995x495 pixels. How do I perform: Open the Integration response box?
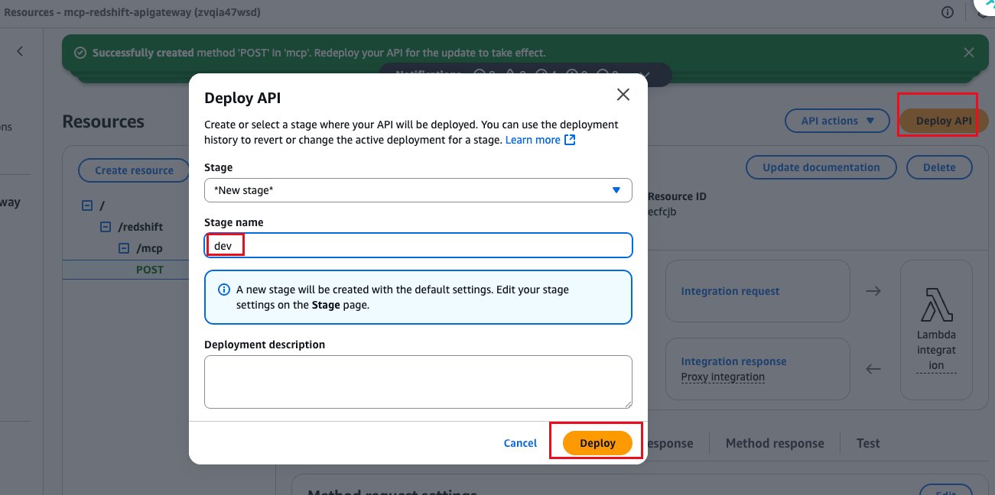coord(758,369)
